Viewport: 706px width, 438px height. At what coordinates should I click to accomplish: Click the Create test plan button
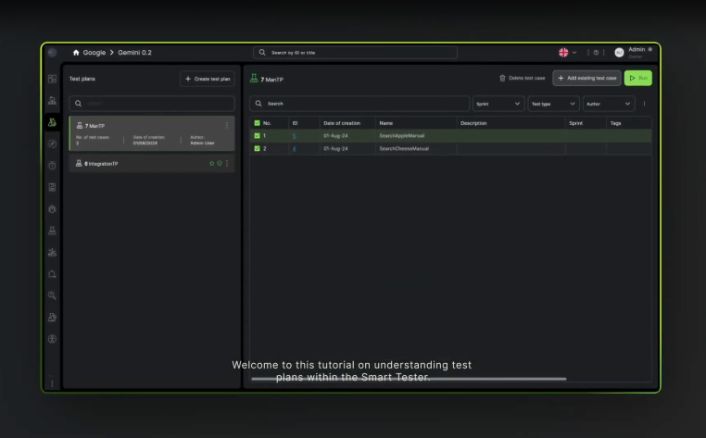tap(208, 79)
